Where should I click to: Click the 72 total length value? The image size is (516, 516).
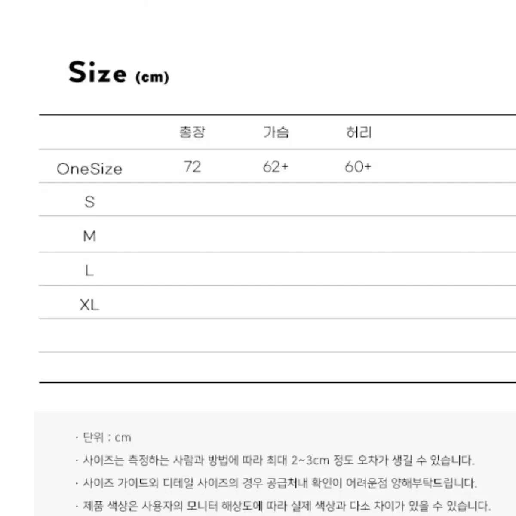click(192, 166)
